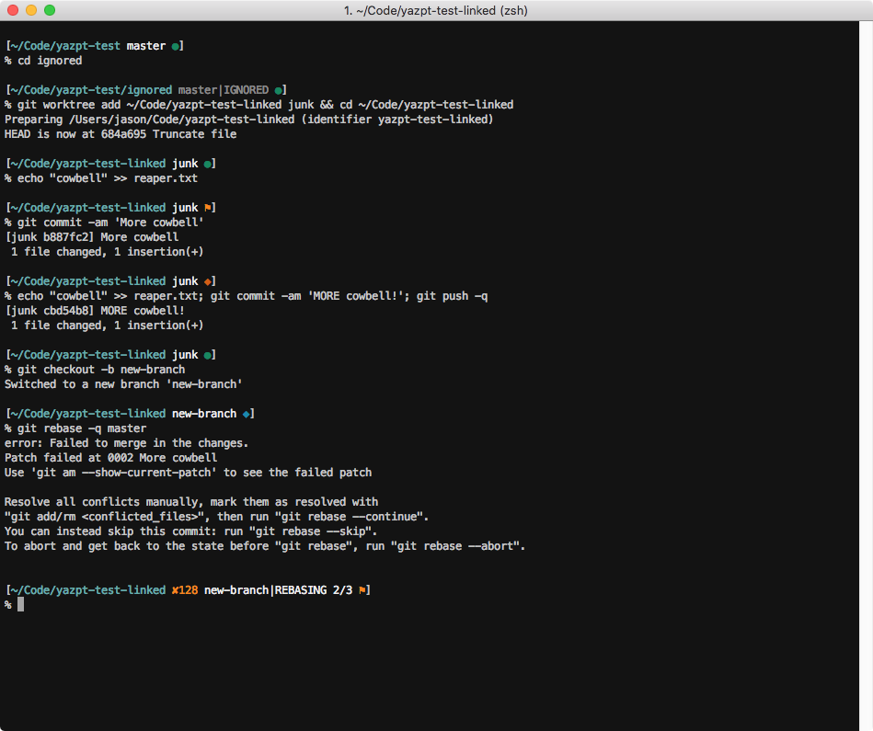The height and width of the screenshot is (731, 873).
Task: Click the terminal's vertical scrollbar
Action: 866,375
